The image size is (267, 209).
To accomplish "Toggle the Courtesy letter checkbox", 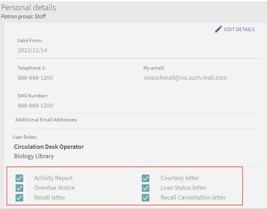I will [146, 178].
